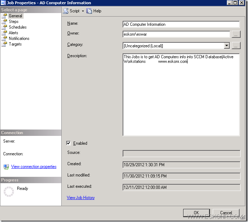Click the Steps page icon
248x222 pixels.
(4, 22)
